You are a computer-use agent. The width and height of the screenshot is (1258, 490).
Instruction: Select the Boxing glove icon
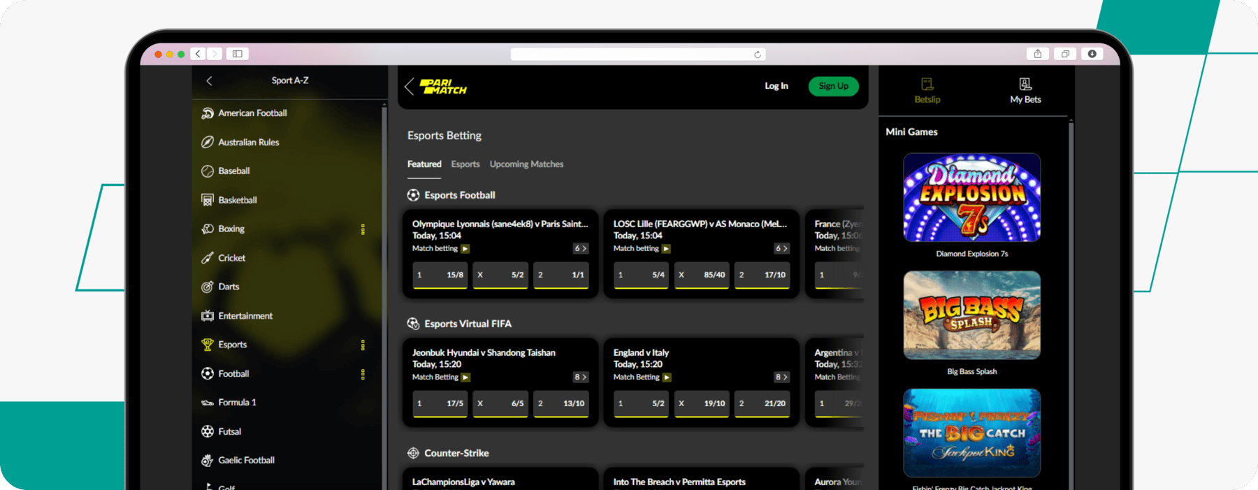pos(208,229)
